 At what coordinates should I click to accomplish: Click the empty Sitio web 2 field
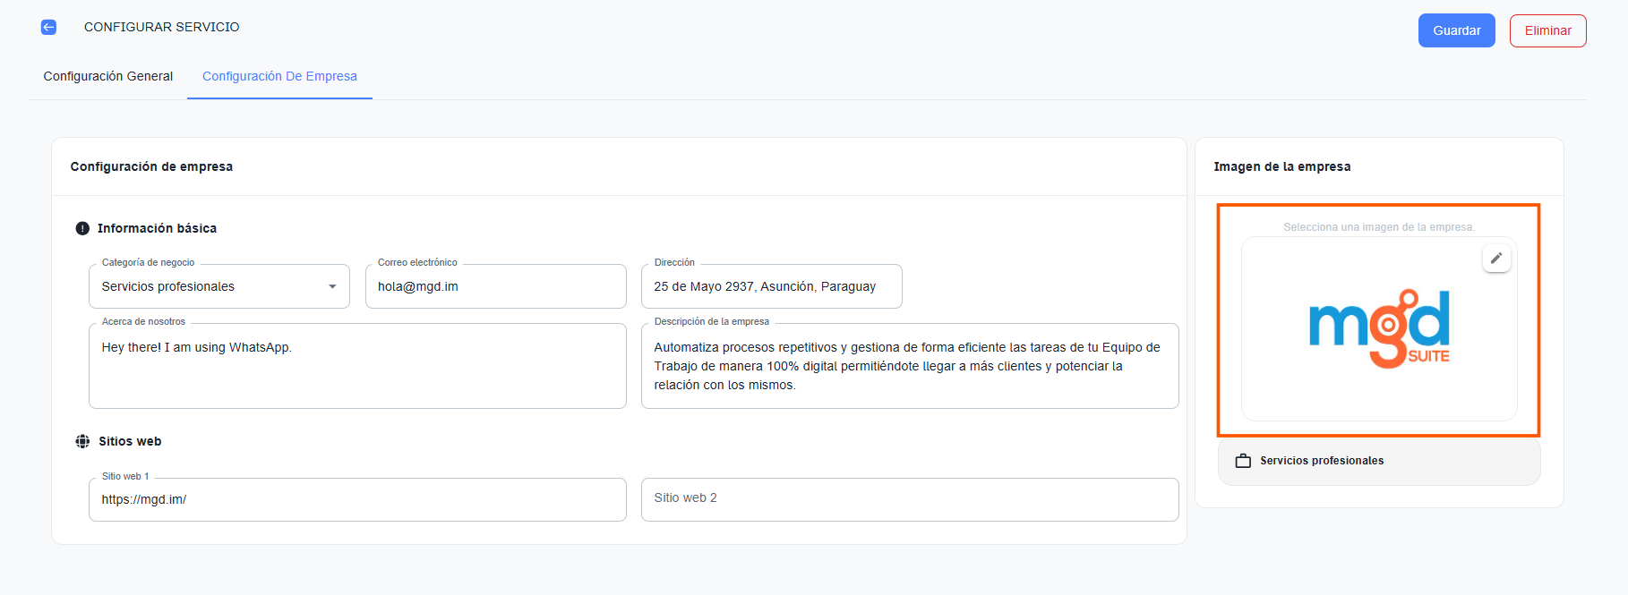pyautogui.click(x=910, y=498)
